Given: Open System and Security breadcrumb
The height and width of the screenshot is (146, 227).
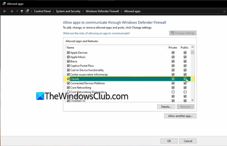Looking at the screenshot, I should 68,11.
